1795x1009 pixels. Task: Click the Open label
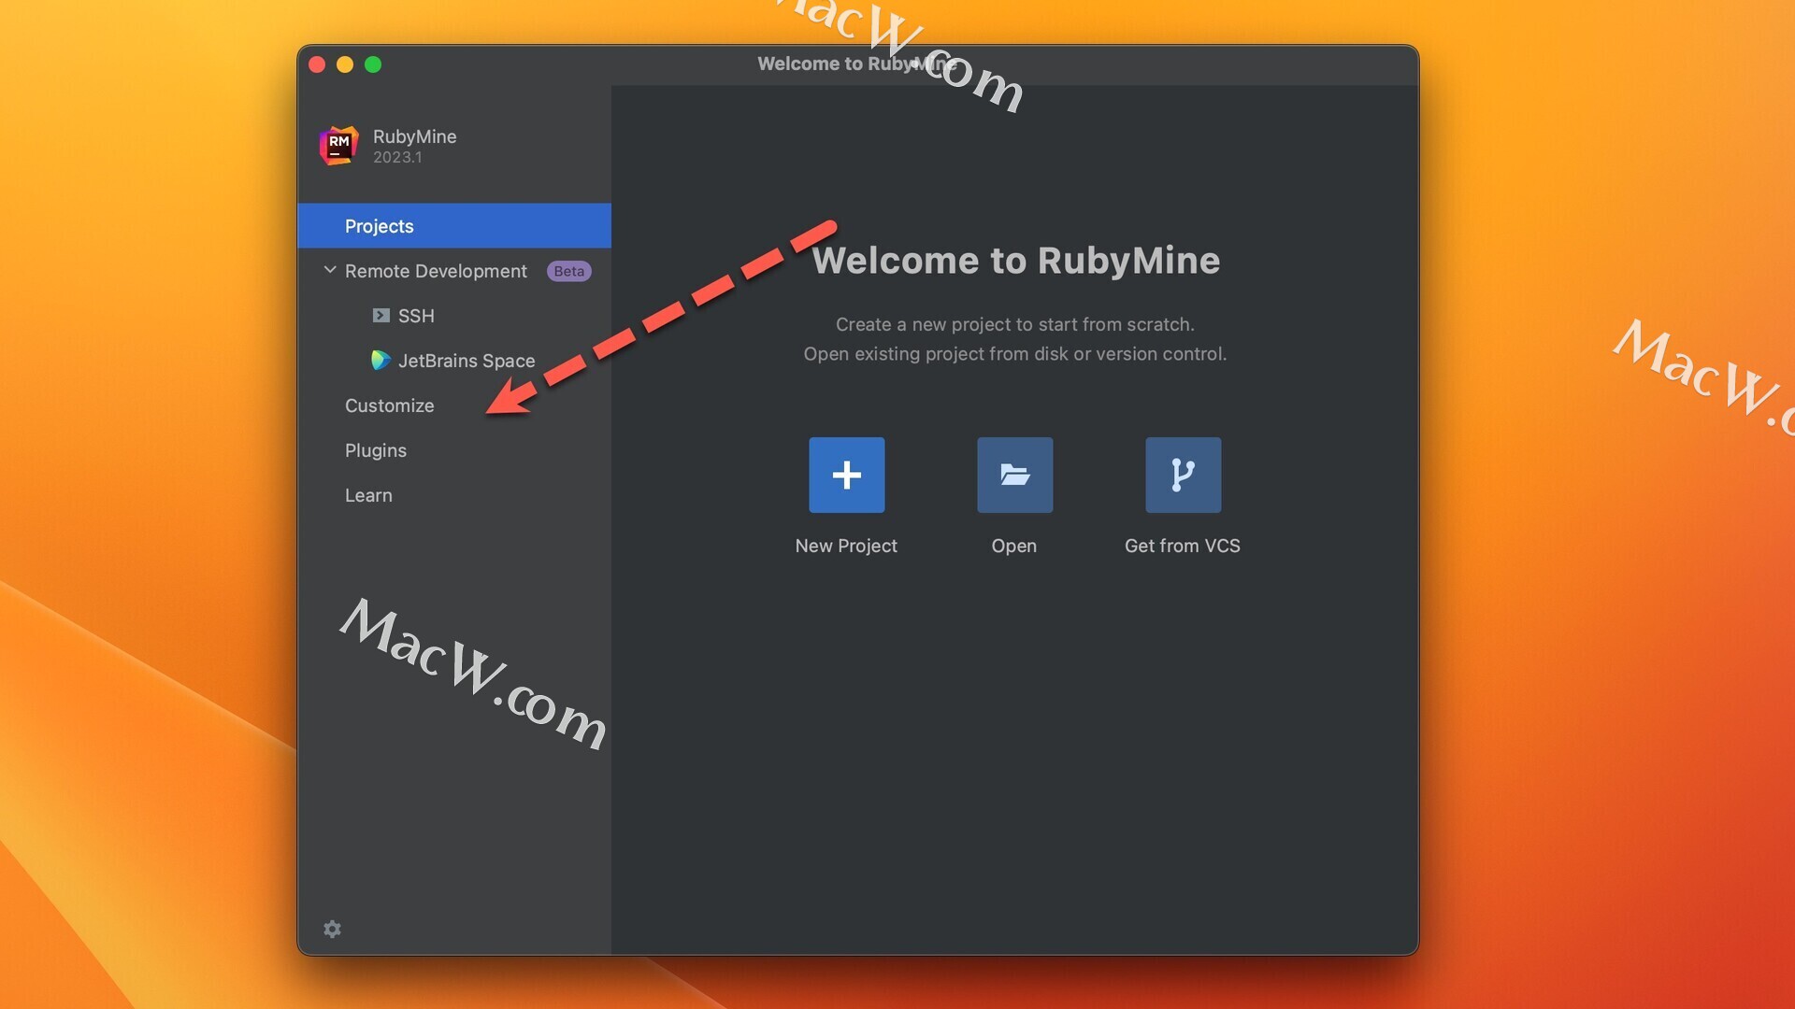[x=1014, y=546]
